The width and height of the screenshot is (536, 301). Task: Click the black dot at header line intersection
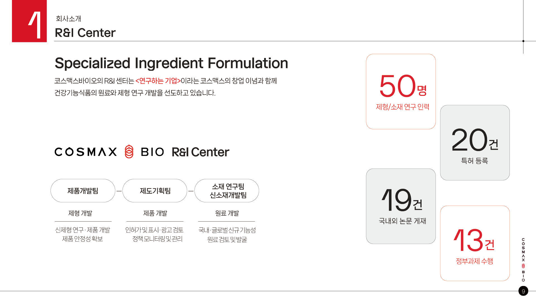click(x=523, y=41)
